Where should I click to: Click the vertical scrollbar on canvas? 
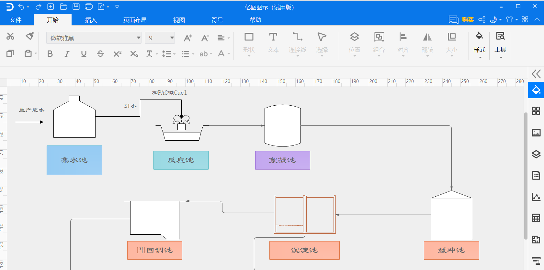(x=526, y=175)
